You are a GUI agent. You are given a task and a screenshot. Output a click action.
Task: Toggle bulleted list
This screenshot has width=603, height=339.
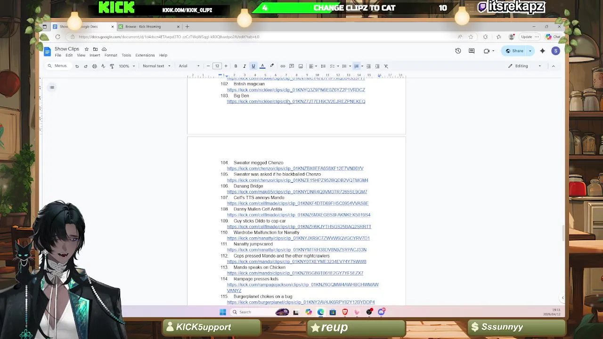coord(344,66)
